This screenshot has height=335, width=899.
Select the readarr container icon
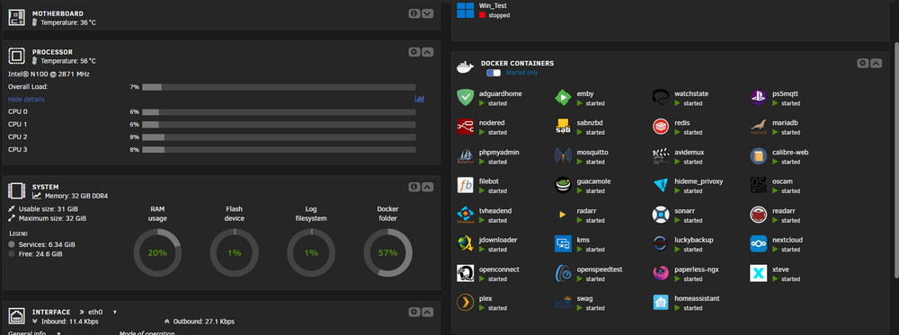click(x=759, y=215)
